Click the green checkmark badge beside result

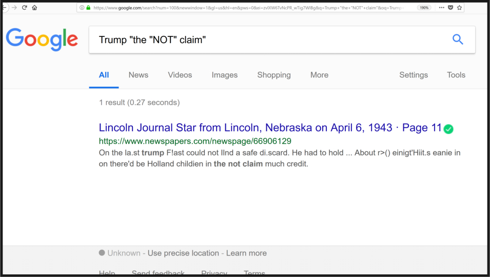click(448, 129)
